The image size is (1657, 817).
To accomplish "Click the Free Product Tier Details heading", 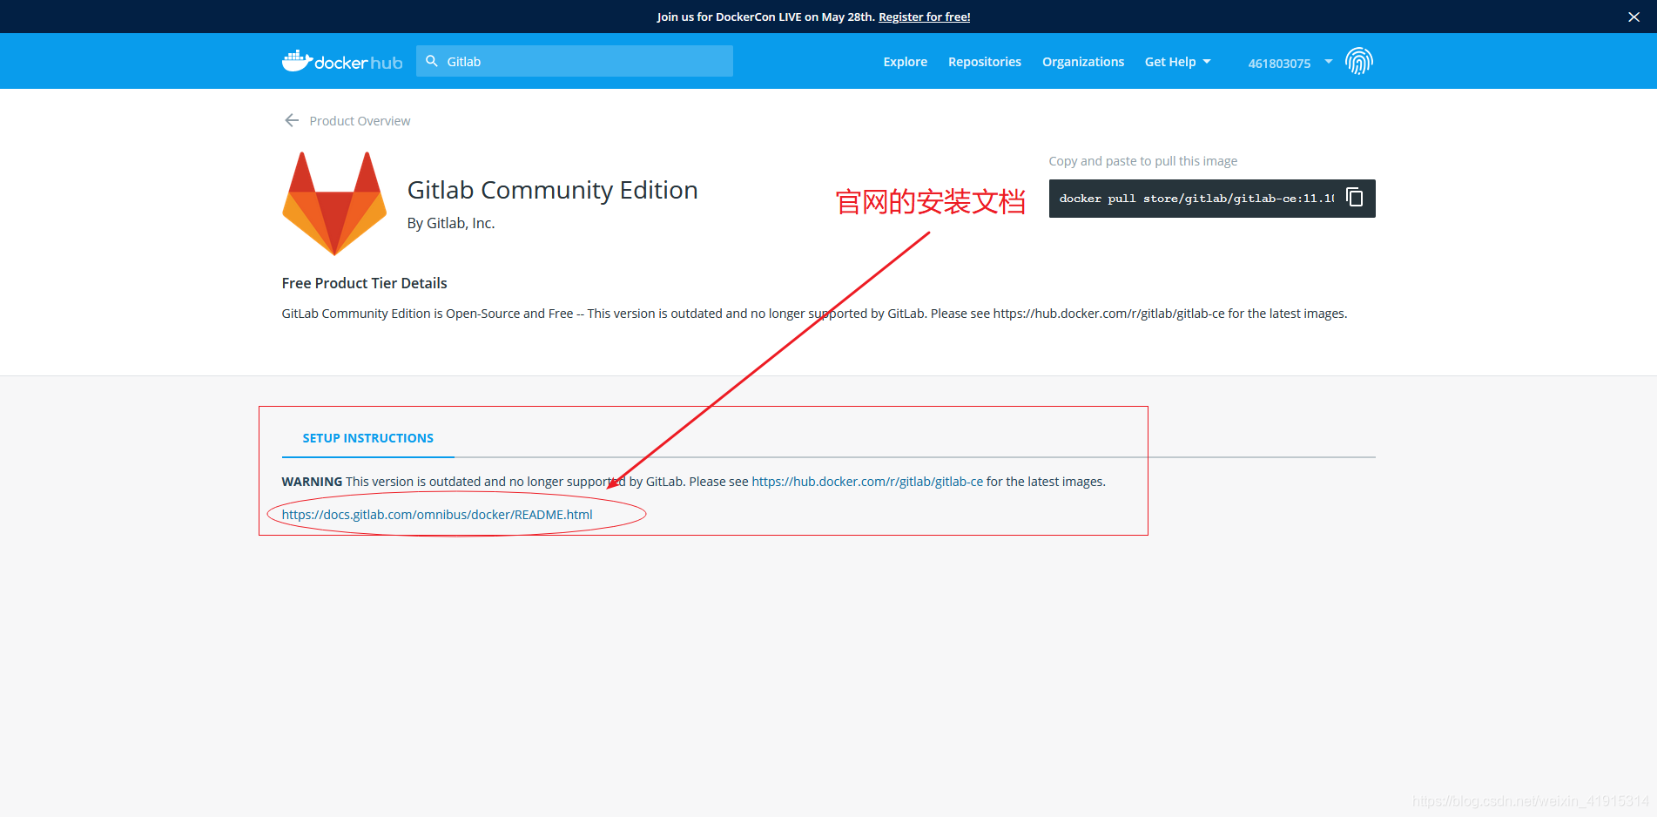I will (364, 283).
